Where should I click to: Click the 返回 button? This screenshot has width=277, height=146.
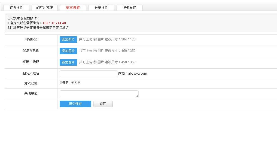[x=103, y=104]
